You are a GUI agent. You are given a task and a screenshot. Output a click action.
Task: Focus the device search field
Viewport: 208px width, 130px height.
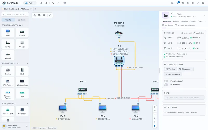[15, 14]
